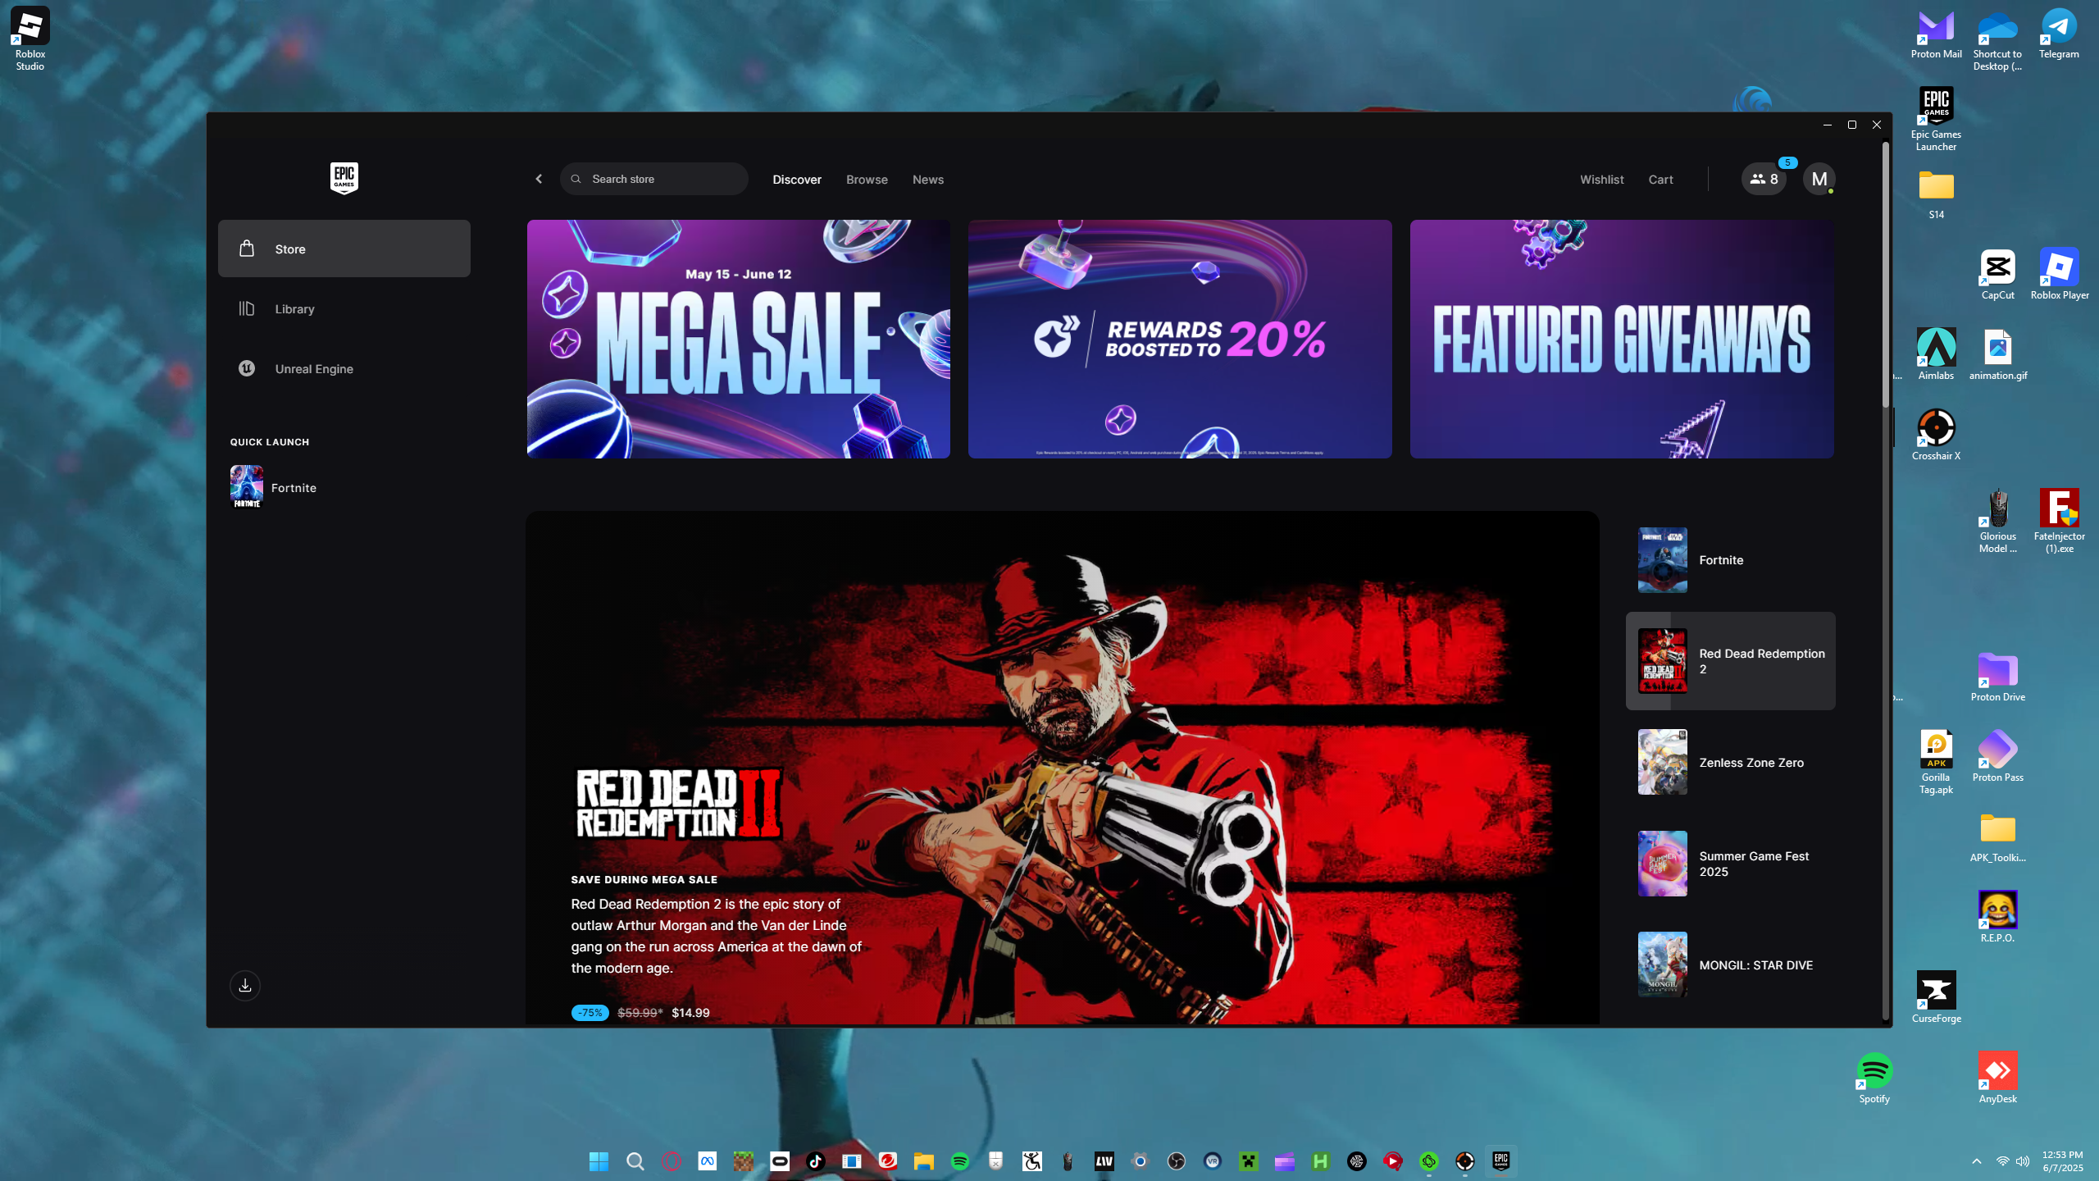Click the Search store field

coord(655,179)
